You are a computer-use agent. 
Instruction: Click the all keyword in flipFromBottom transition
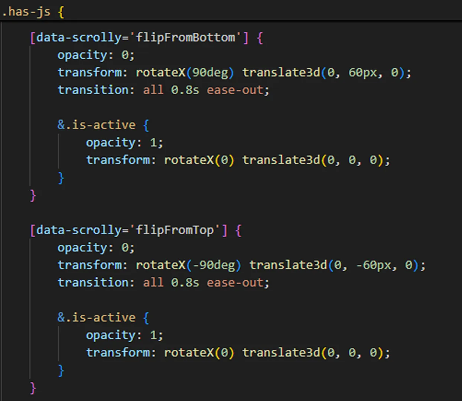point(153,90)
